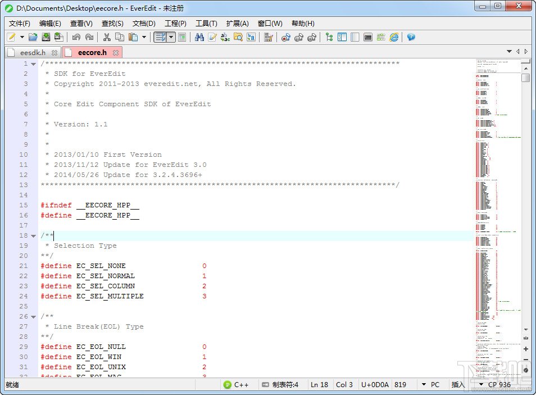Redo the last undone edit

89,37
